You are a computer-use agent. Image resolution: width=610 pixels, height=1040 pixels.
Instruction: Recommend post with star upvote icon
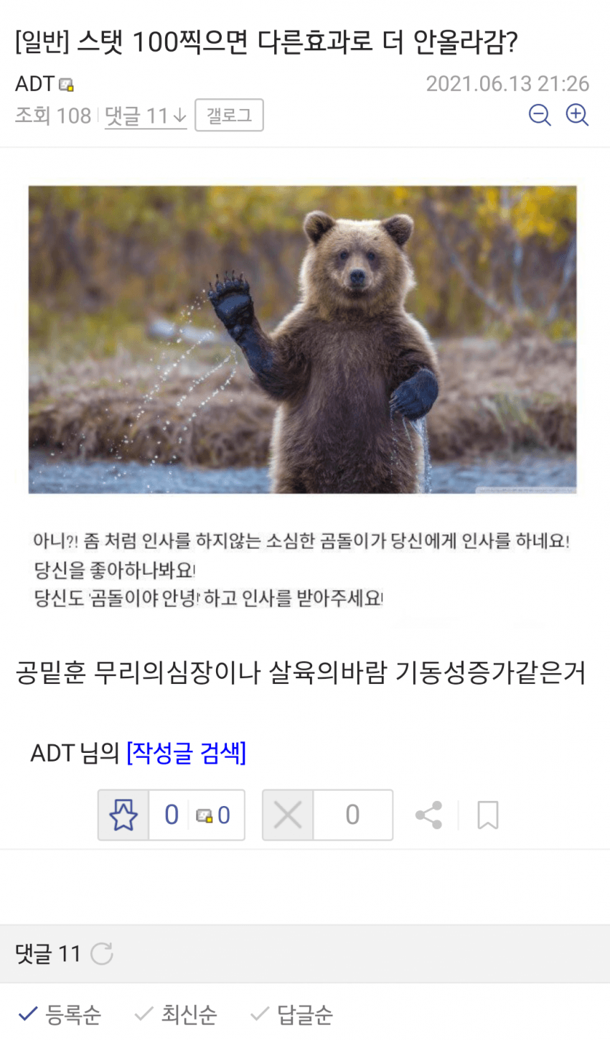[x=123, y=815]
